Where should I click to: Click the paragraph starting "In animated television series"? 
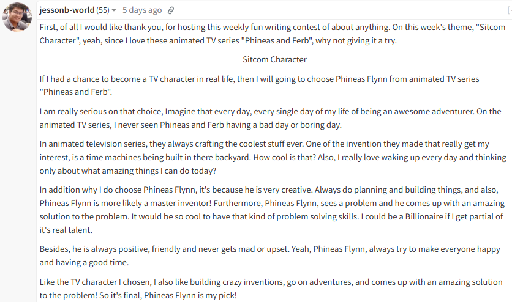click(x=273, y=157)
